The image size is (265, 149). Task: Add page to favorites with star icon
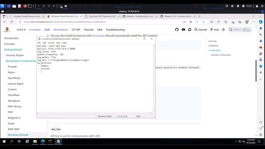pyautogui.click(x=203, y=22)
